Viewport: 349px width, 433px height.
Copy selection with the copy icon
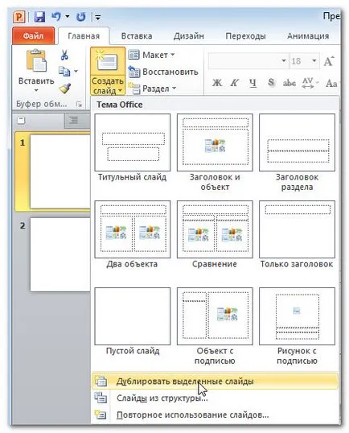pos(64,72)
